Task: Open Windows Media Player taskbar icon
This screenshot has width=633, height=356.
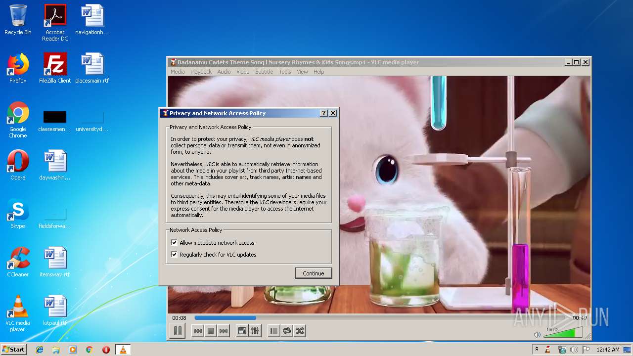Action: pyautogui.click(x=73, y=350)
